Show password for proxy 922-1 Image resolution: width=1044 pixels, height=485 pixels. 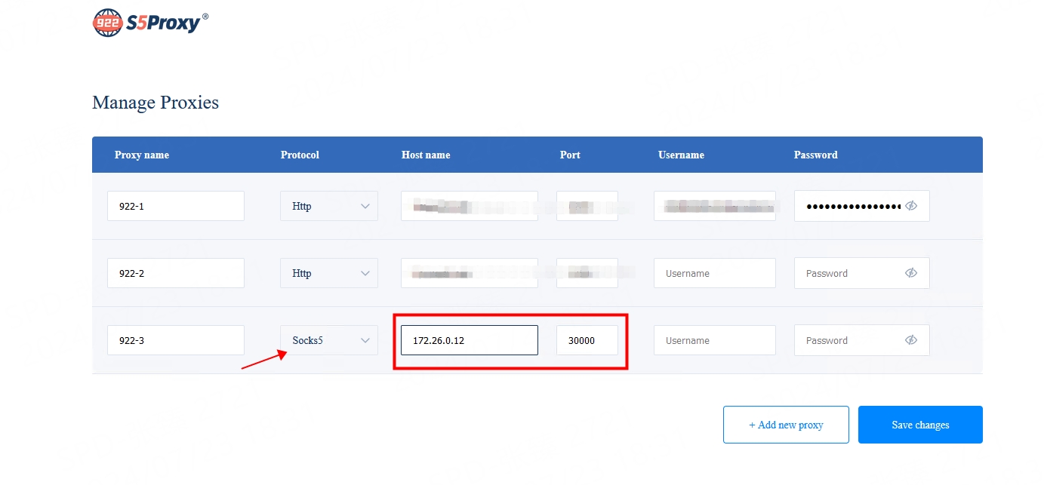coord(911,206)
